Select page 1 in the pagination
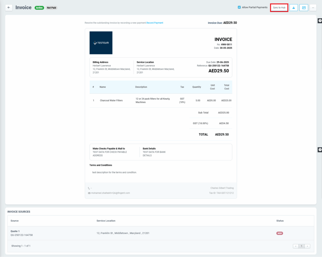 [x=302, y=246]
